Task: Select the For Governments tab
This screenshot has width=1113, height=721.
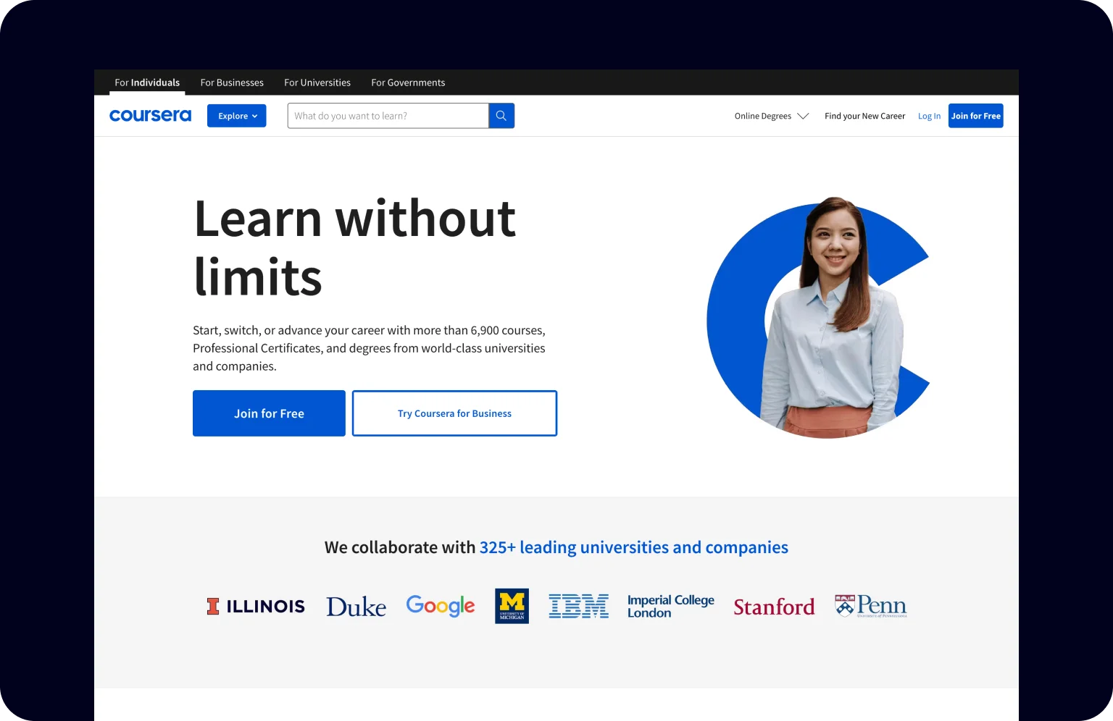Action: point(407,82)
